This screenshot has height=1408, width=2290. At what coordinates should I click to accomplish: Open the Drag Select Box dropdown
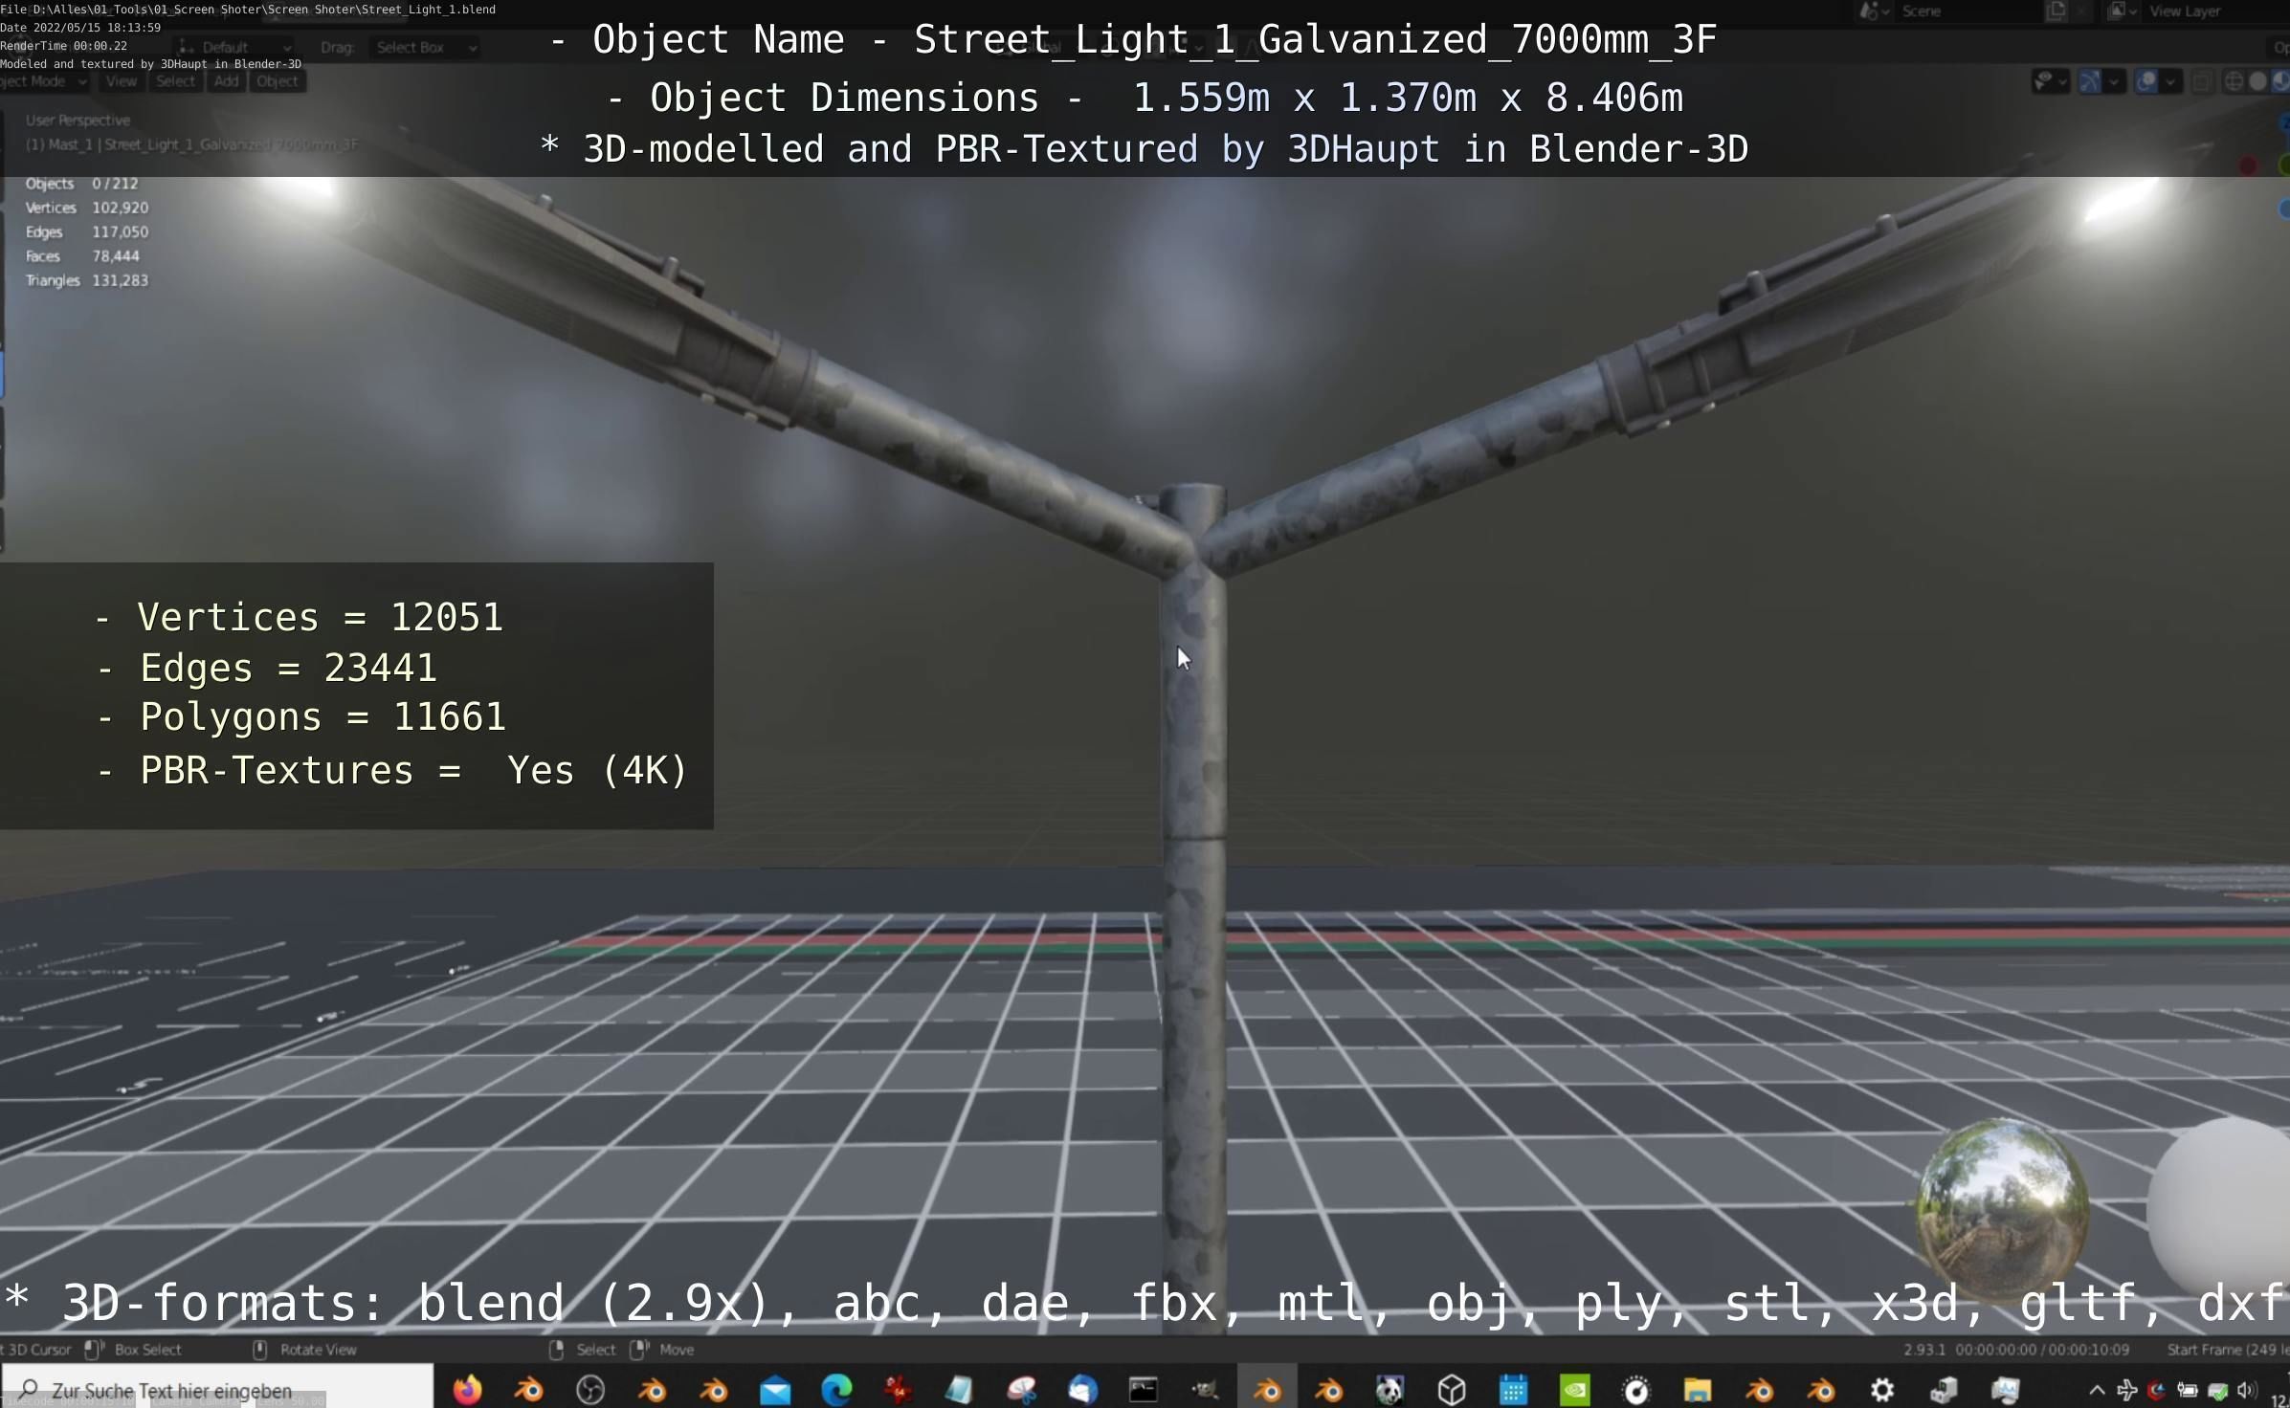(424, 47)
